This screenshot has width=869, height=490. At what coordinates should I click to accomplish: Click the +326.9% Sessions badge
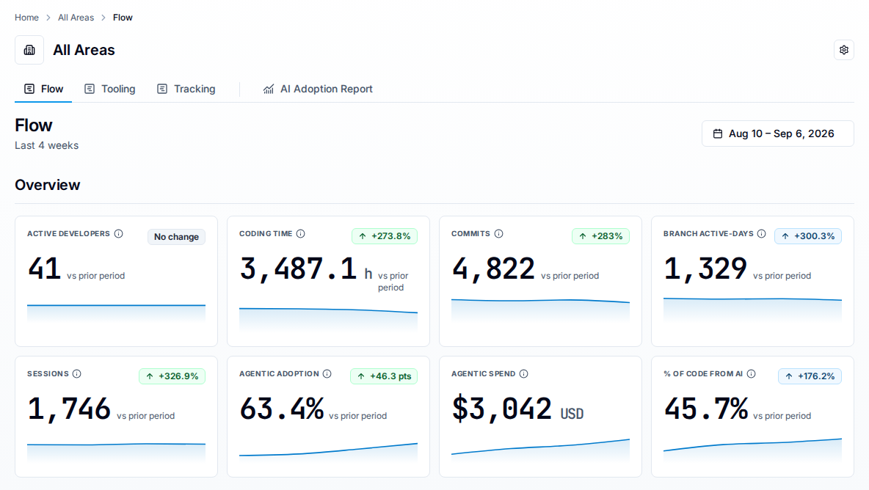pyautogui.click(x=172, y=376)
